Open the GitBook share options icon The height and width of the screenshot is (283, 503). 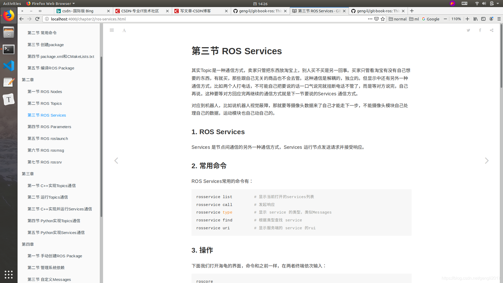[491, 30]
